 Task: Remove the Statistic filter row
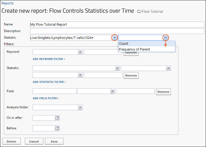click(x=131, y=75)
